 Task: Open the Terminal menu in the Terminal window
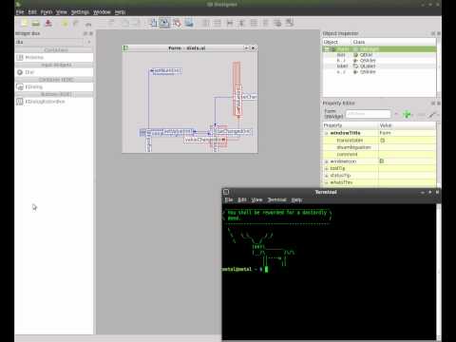click(276, 199)
